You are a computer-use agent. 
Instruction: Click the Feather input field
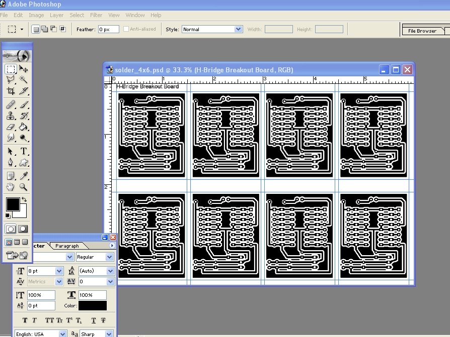pos(109,29)
